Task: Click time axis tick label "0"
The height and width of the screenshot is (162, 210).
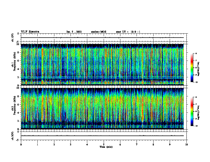Action: (x=21, y=145)
